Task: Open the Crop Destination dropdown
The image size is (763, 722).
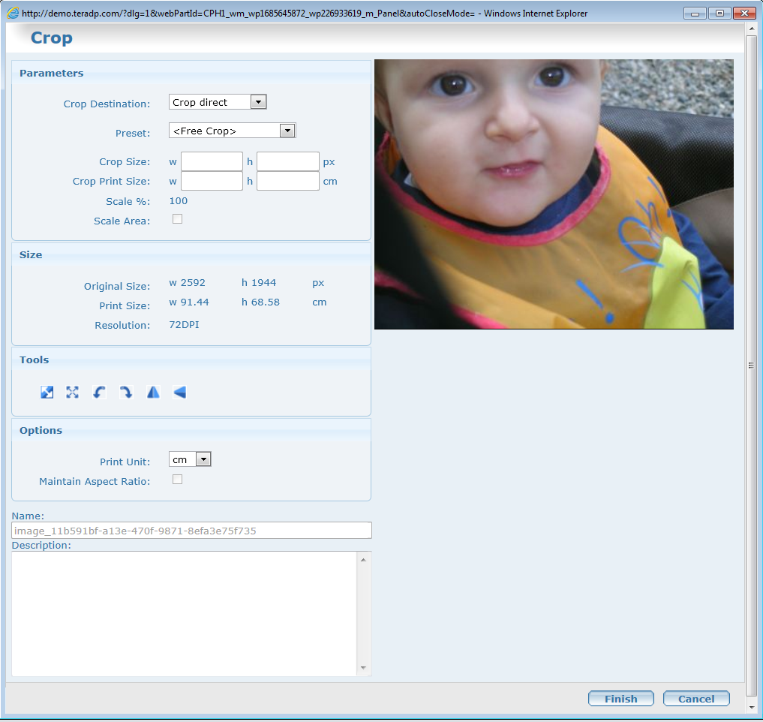Action: pos(218,102)
